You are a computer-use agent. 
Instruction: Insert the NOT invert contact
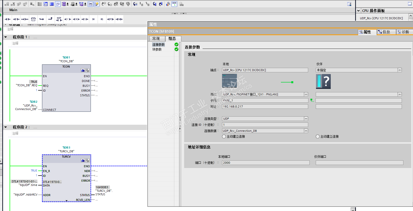pyautogui.click(x=59, y=19)
